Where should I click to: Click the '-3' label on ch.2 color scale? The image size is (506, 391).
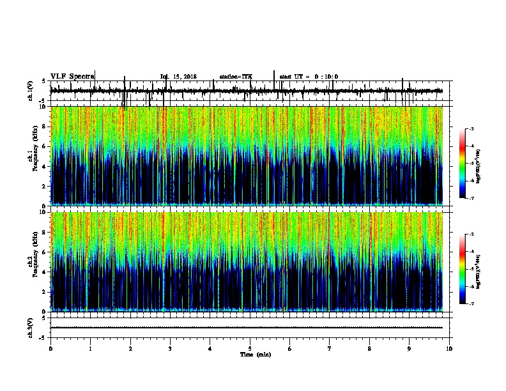[471, 234]
